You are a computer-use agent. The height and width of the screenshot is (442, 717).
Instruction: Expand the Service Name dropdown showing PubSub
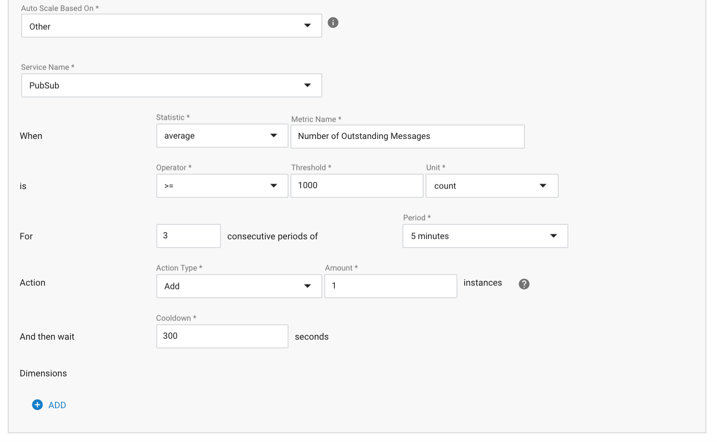[171, 85]
